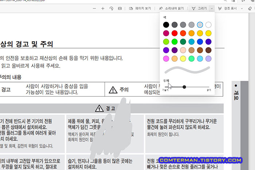The height and width of the screenshot is (170, 255).
Task: Choose the pastel yellow swatch
Action: [x=183, y=59]
